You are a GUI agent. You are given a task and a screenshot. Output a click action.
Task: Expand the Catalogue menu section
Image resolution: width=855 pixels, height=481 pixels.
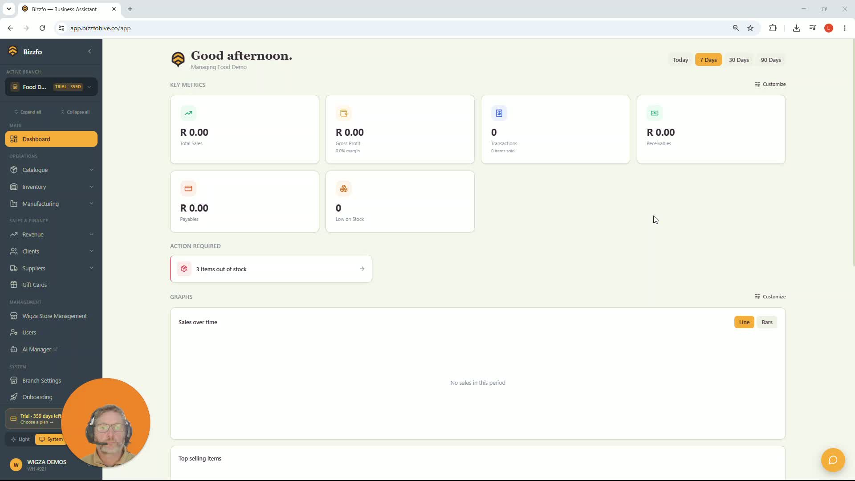tap(51, 170)
